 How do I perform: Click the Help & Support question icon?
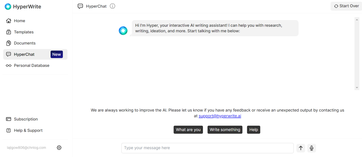(x=8, y=130)
